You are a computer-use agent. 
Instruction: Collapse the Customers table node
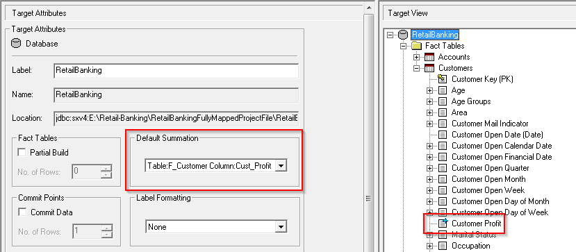pos(416,68)
